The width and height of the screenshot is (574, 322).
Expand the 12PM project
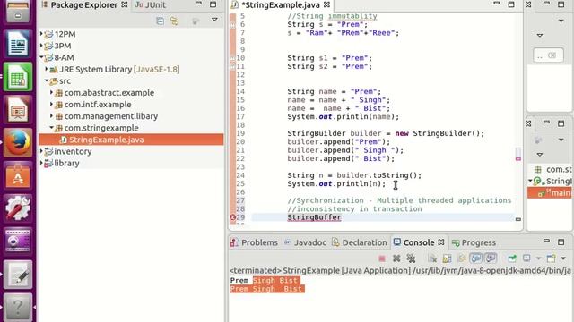tap(41, 34)
